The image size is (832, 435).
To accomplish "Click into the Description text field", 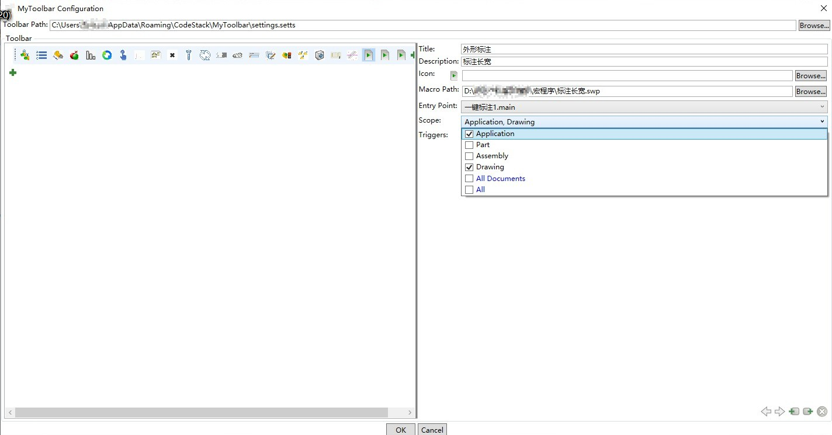I will (x=644, y=61).
